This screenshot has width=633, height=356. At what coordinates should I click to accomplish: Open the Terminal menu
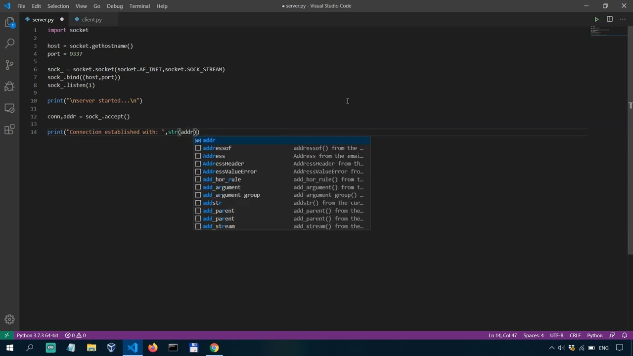(139, 6)
